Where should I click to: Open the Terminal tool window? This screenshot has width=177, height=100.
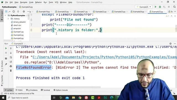click(x=45, y=90)
